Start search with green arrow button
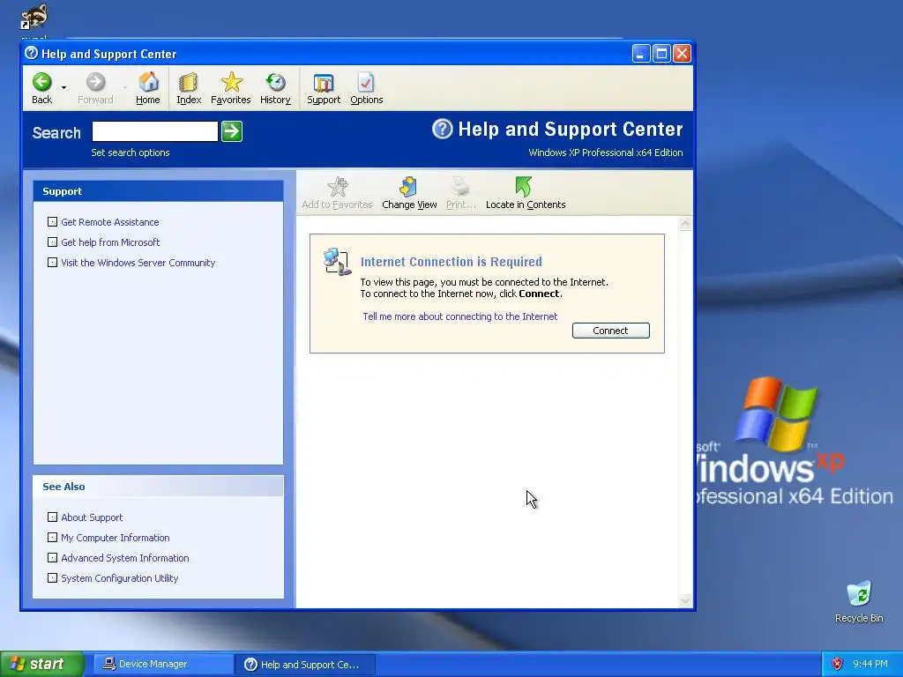This screenshot has height=677, width=903. click(232, 131)
